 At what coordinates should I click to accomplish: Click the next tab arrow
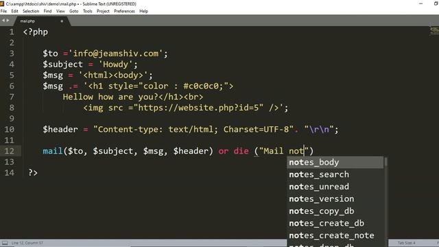click(x=8, y=21)
